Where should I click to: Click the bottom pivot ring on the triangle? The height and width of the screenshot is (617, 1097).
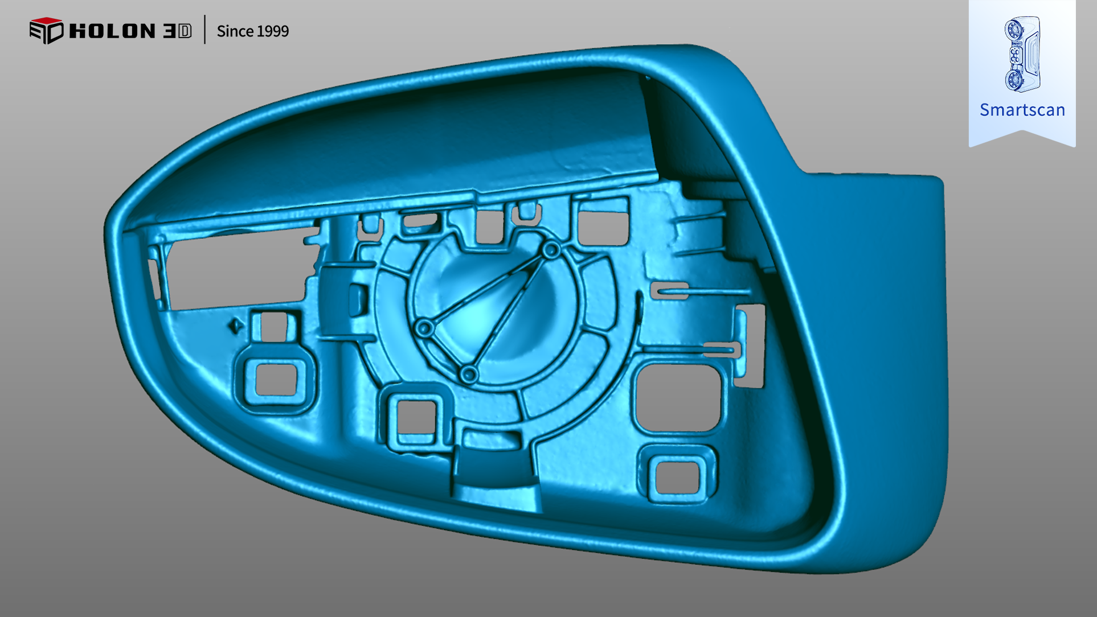469,375
